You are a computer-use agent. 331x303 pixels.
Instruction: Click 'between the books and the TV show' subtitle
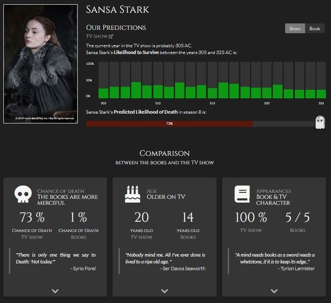click(x=165, y=163)
